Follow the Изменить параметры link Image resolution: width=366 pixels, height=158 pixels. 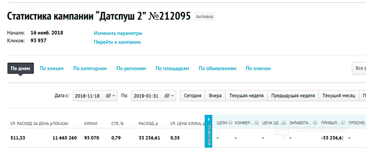pyautogui.click(x=118, y=33)
